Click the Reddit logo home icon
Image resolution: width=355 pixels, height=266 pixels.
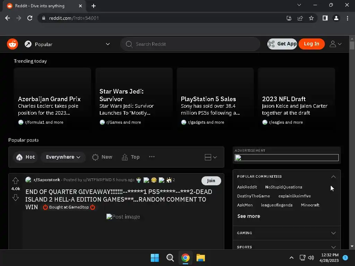tap(12, 44)
